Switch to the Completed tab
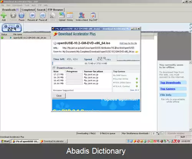192x159 pixels. pyautogui.click(x=28, y=10)
